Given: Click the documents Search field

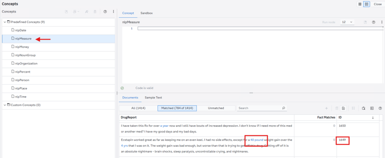Looking at the screenshot, I should [262, 108].
